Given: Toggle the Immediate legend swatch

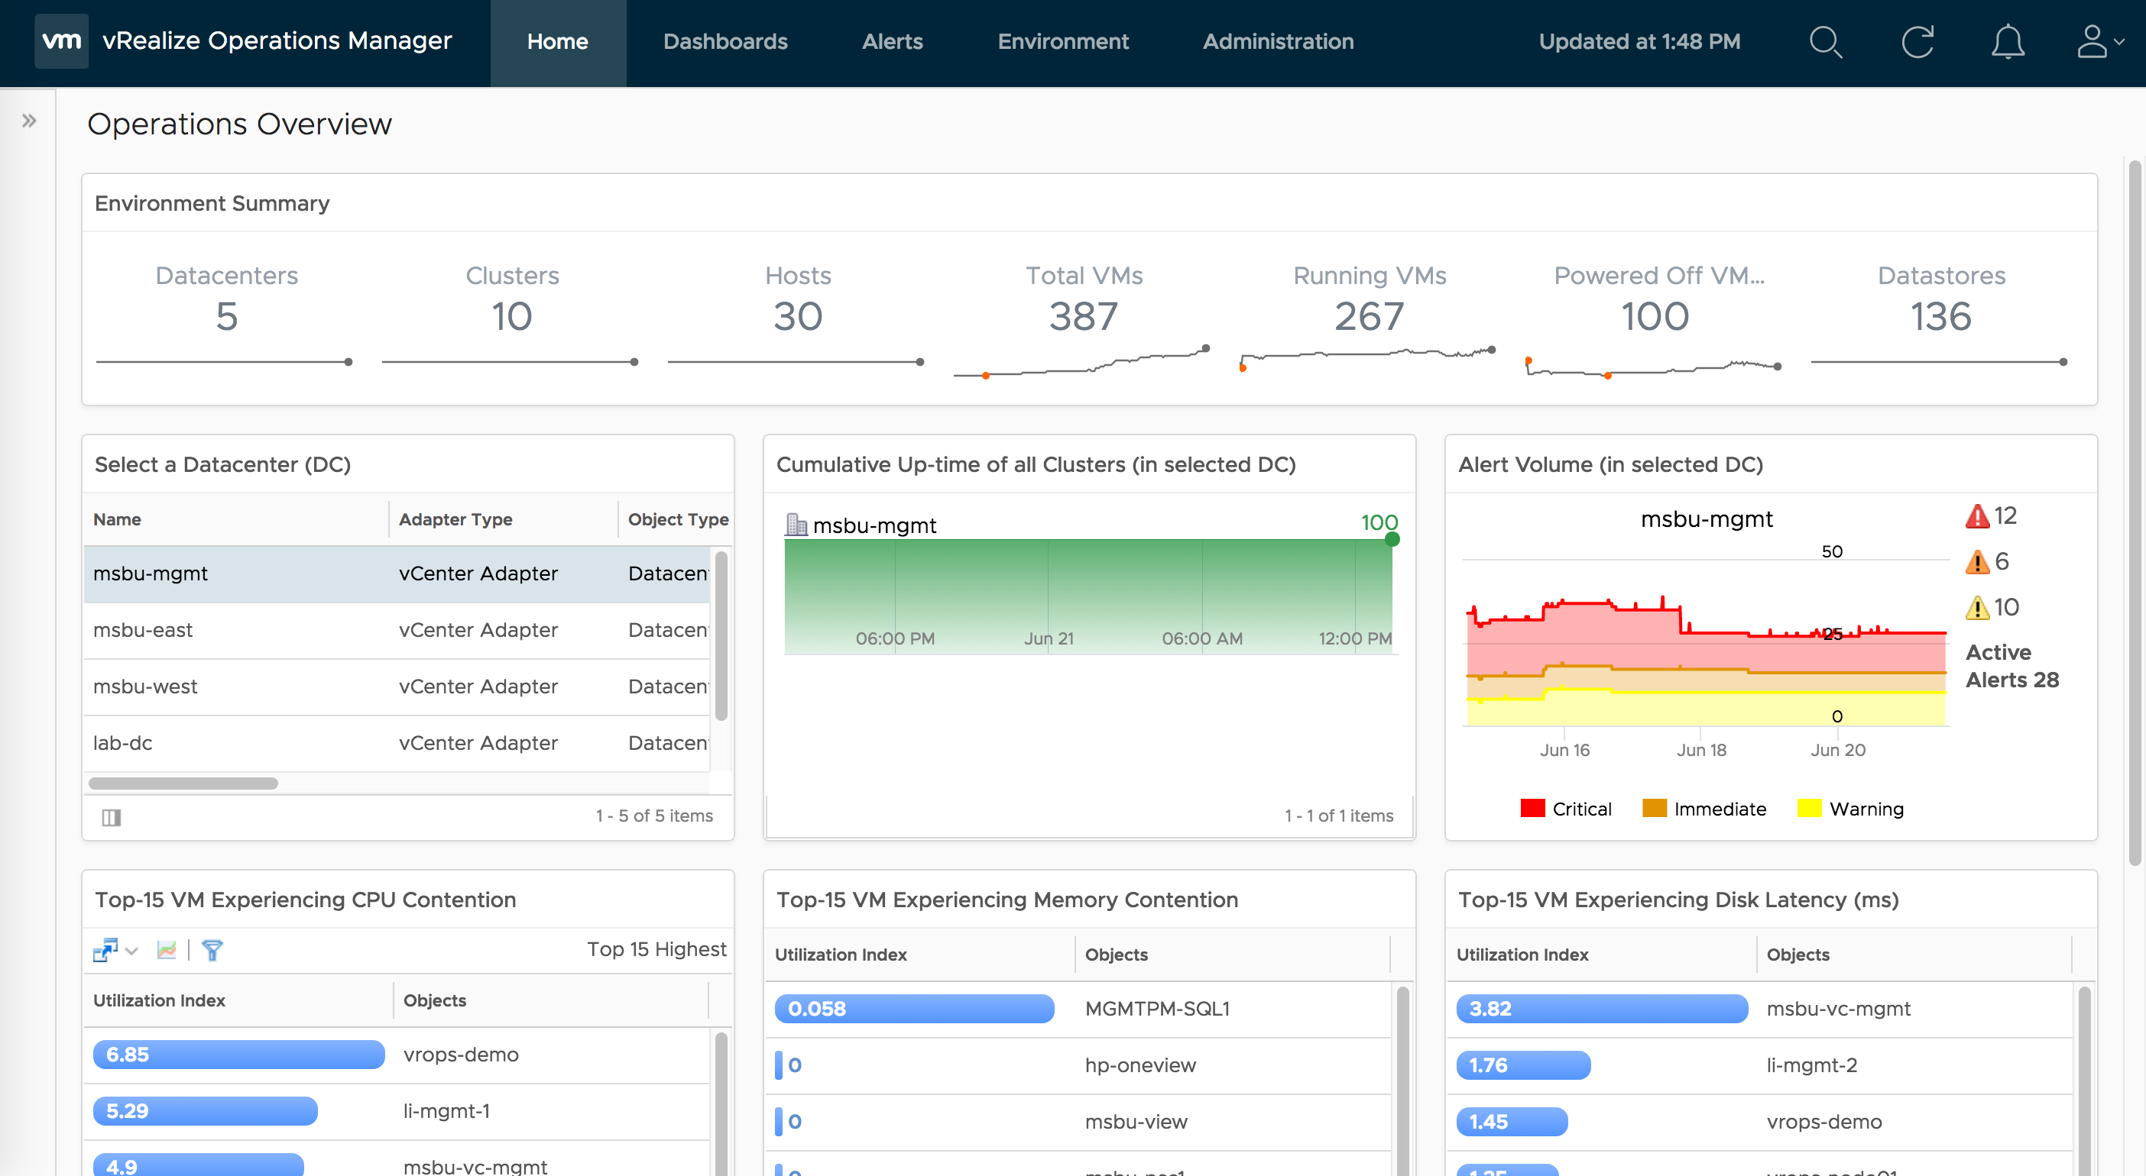Looking at the screenshot, I should click(x=1654, y=808).
